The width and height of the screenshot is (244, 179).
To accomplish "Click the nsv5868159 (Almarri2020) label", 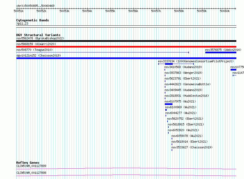I will tap(36, 44).
